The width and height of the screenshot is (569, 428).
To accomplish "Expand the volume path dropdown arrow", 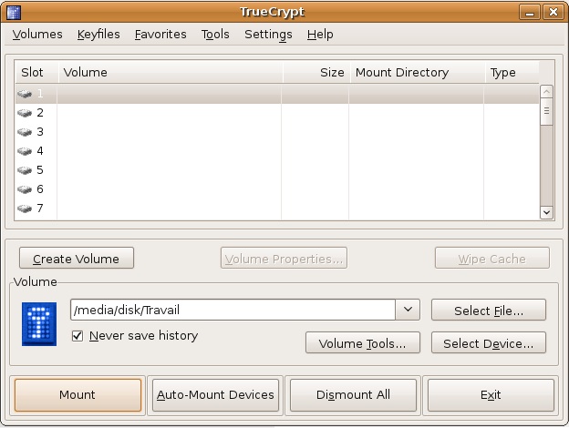I will [408, 311].
